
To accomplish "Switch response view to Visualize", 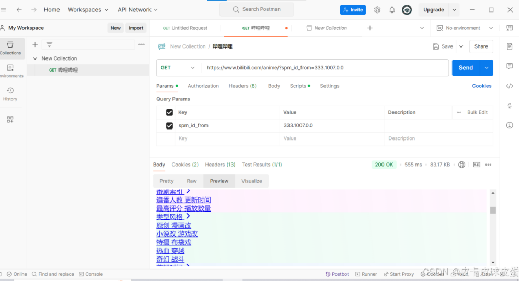I will coord(251,181).
